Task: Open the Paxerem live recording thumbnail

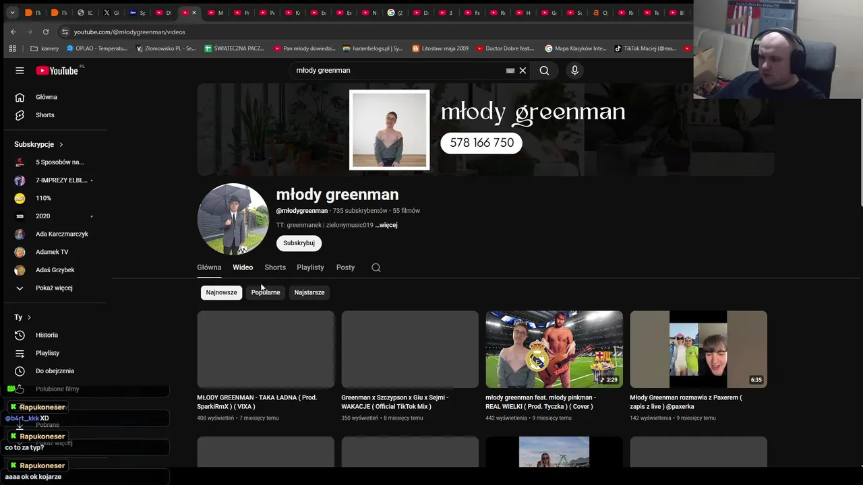Action: point(698,349)
